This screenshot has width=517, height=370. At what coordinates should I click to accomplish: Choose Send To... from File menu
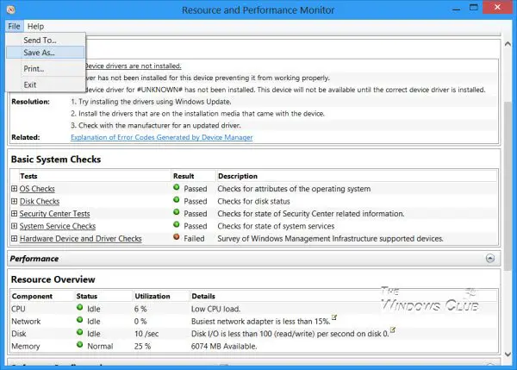(x=45, y=41)
